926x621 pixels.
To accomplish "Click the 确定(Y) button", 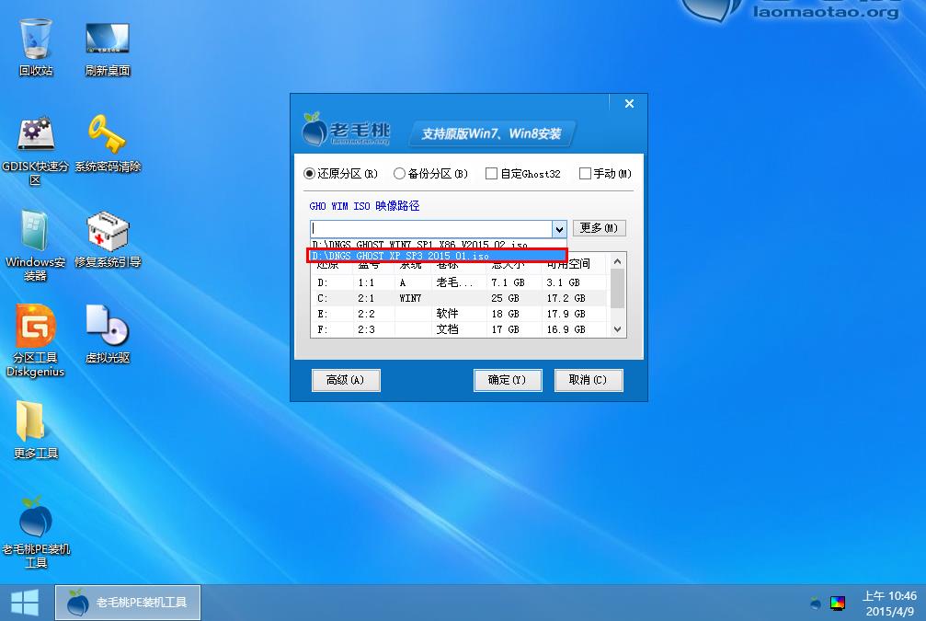I will point(507,380).
